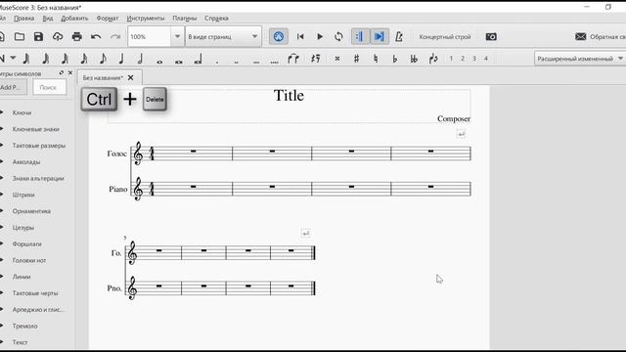Viewport: 626px width, 352px height.
Task: Switch to voice 3
Action: point(474,59)
